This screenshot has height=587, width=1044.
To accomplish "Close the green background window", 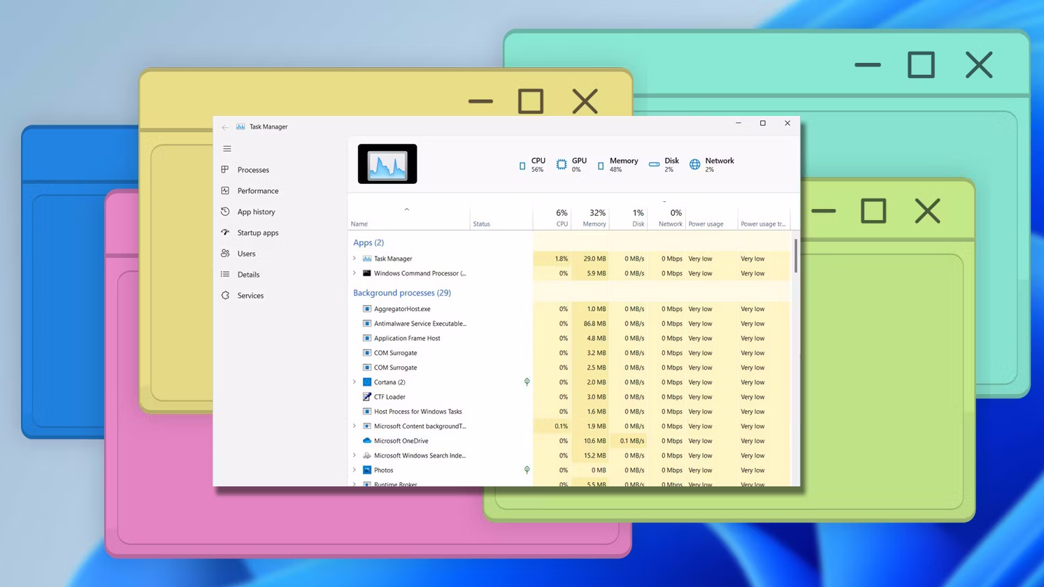I will click(x=928, y=211).
